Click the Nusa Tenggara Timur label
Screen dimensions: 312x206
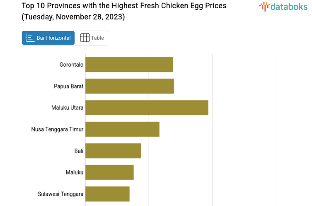click(x=57, y=129)
